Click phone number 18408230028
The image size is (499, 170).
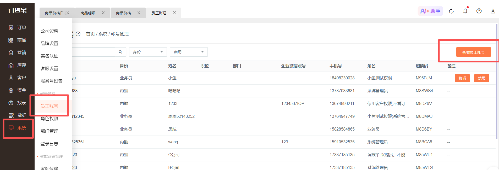pyautogui.click(x=342, y=78)
